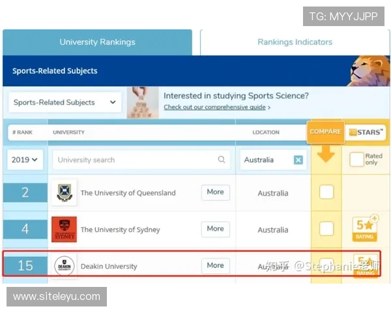Open the Rankings Indicators tab
This screenshot has height=313, width=391.
pos(295,42)
